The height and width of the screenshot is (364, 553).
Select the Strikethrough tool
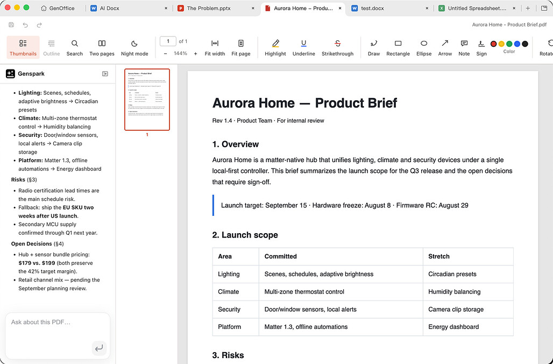[337, 47]
